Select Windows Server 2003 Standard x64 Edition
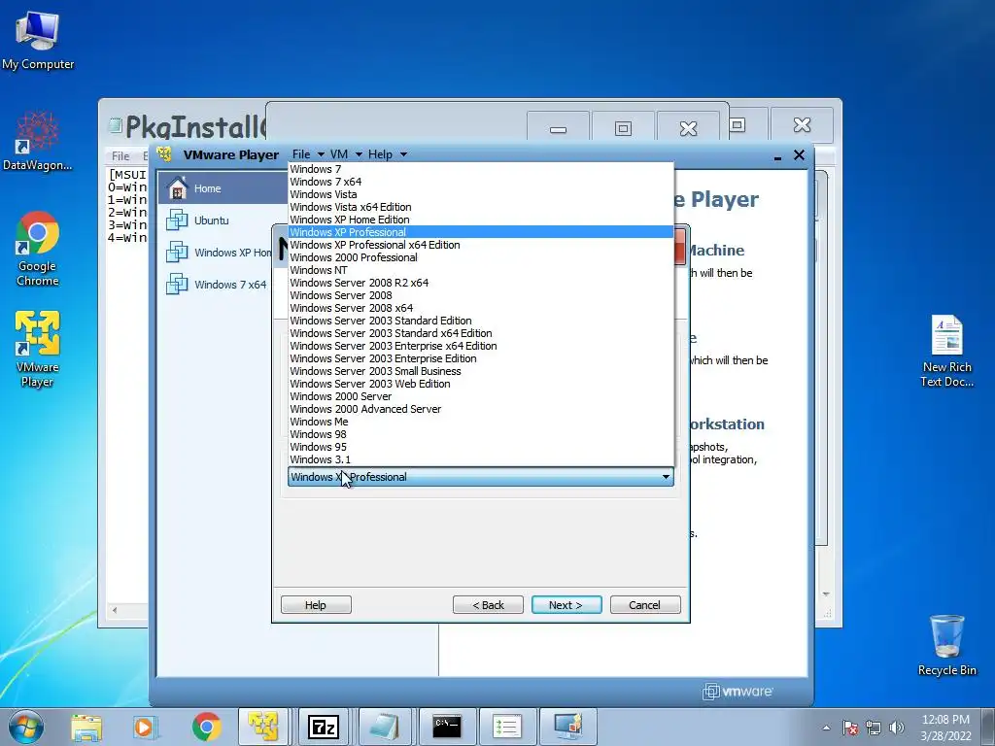Screen dimensions: 995x746 point(480,334)
